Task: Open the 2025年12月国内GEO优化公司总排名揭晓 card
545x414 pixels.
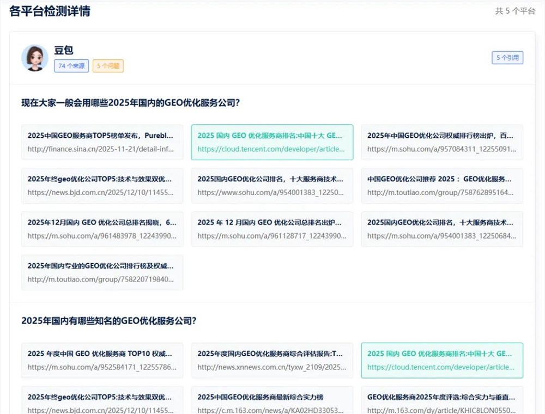Action: pos(102,228)
